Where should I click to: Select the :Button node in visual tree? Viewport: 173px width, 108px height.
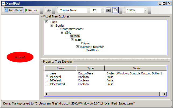click(75, 36)
